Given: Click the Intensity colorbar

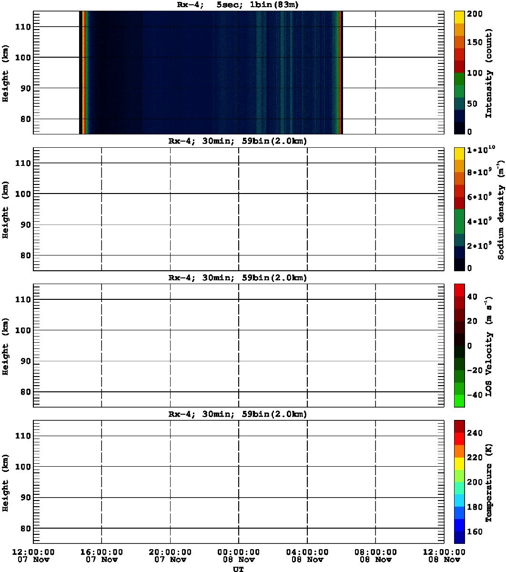Looking at the screenshot, I should click(x=459, y=72).
